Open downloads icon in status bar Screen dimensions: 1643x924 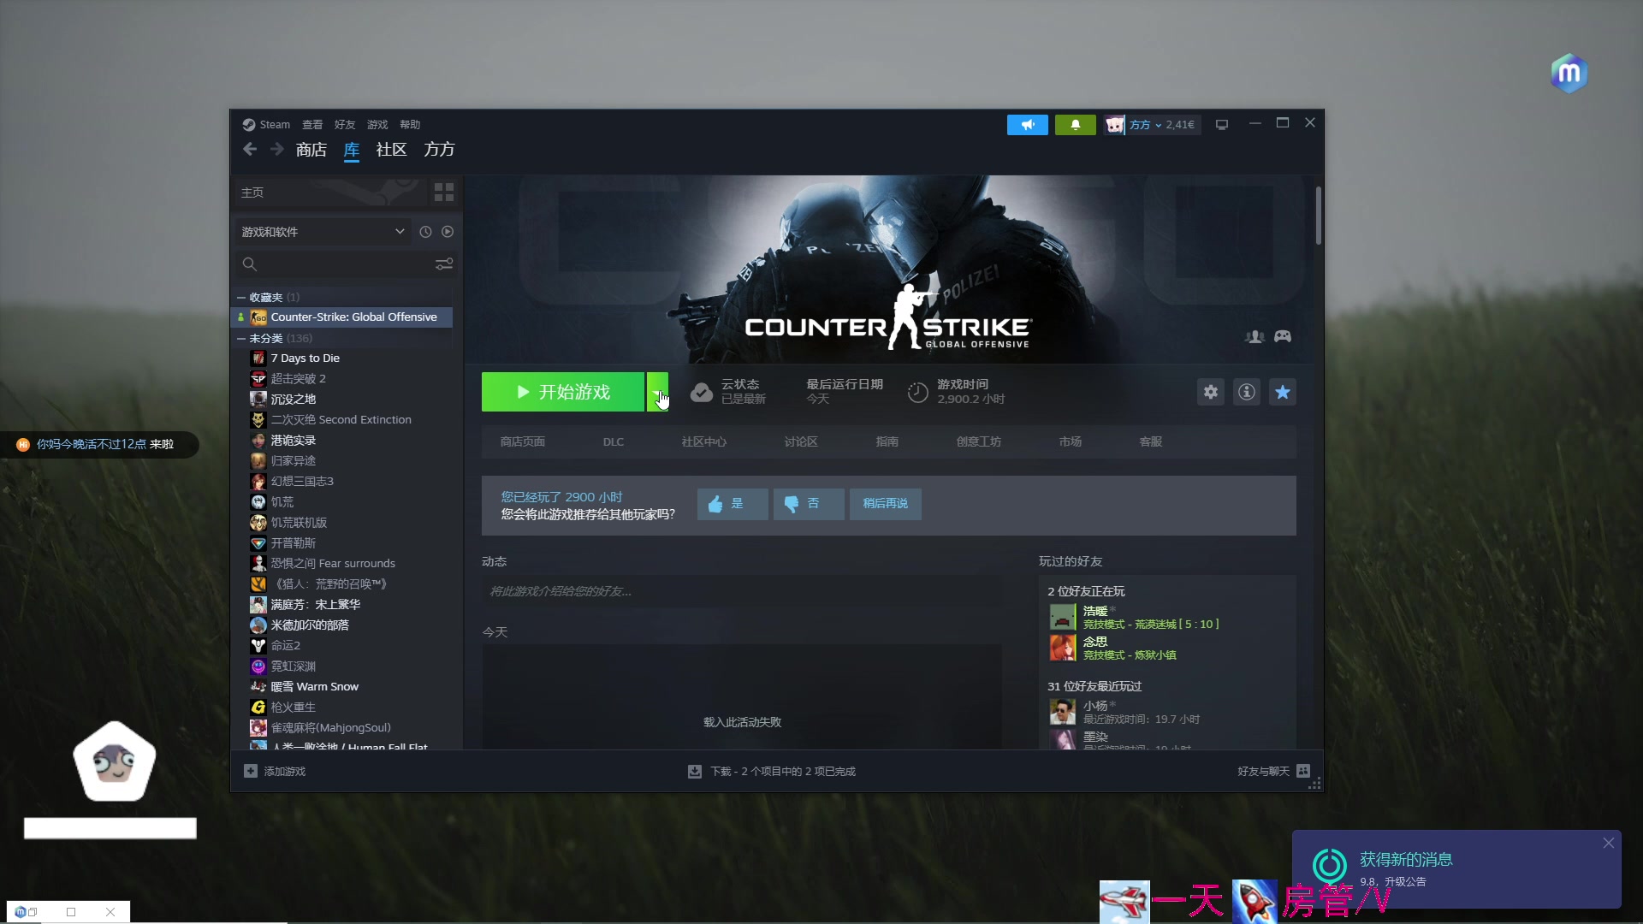695,771
